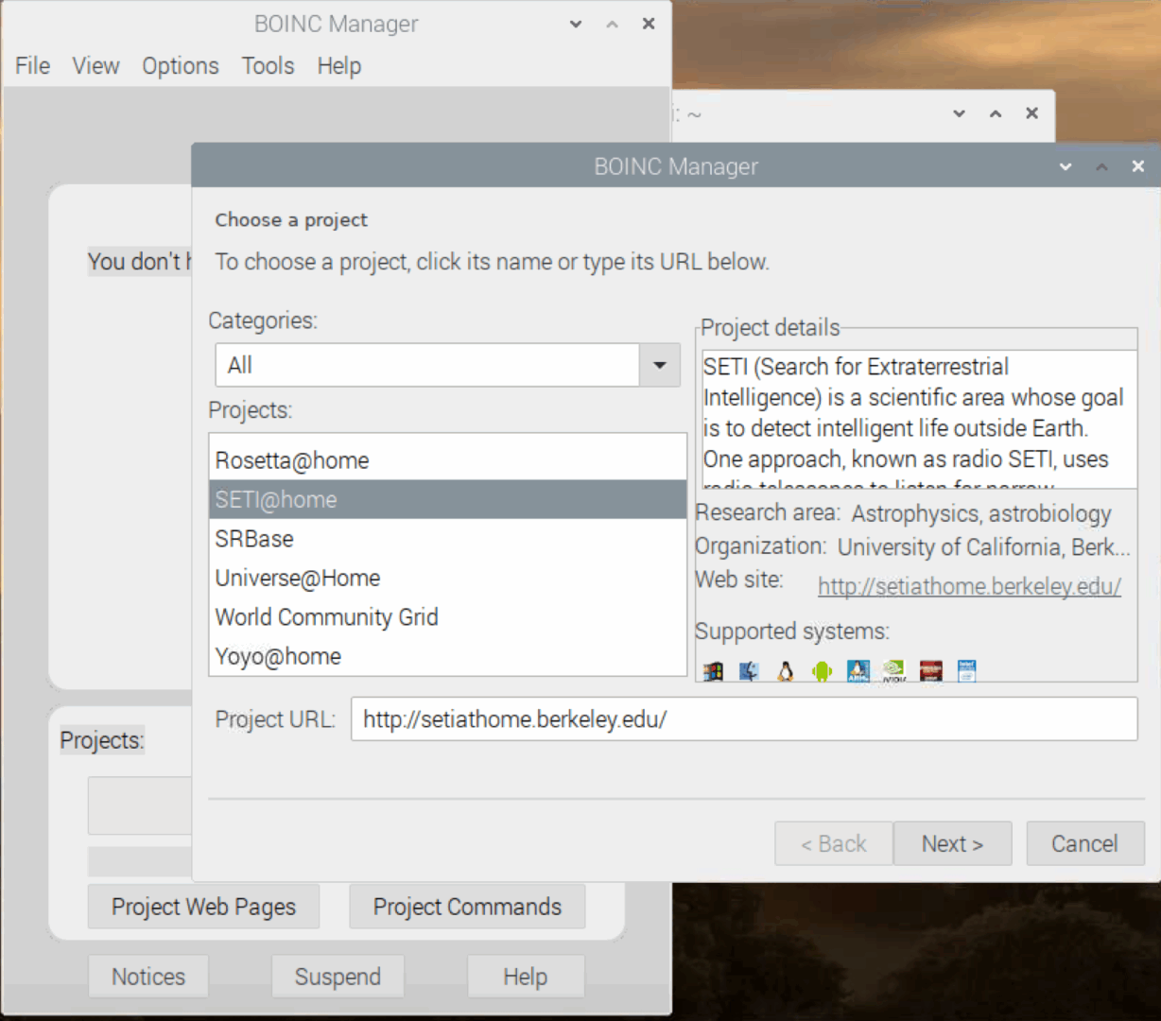
Task: Expand the dialog titlebar chevron menu
Action: [x=1066, y=166]
